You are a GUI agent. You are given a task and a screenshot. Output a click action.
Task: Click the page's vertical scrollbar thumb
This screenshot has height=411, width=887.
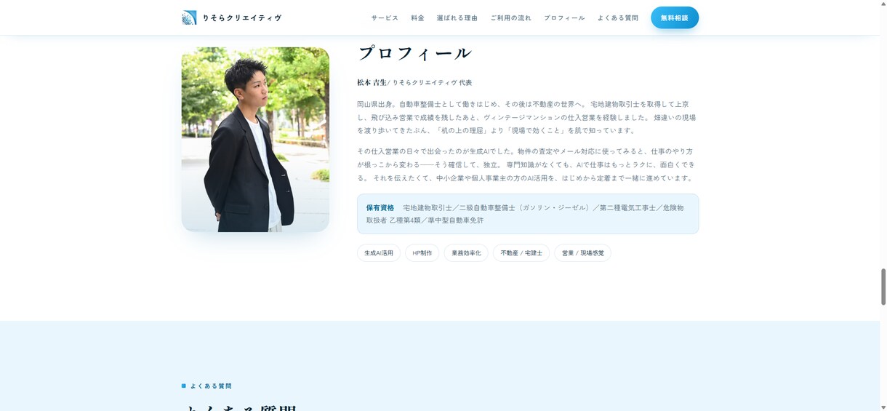883,287
